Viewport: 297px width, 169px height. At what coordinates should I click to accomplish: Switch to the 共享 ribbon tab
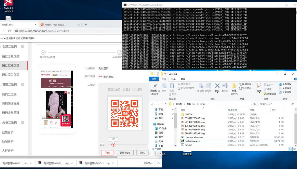point(173,79)
